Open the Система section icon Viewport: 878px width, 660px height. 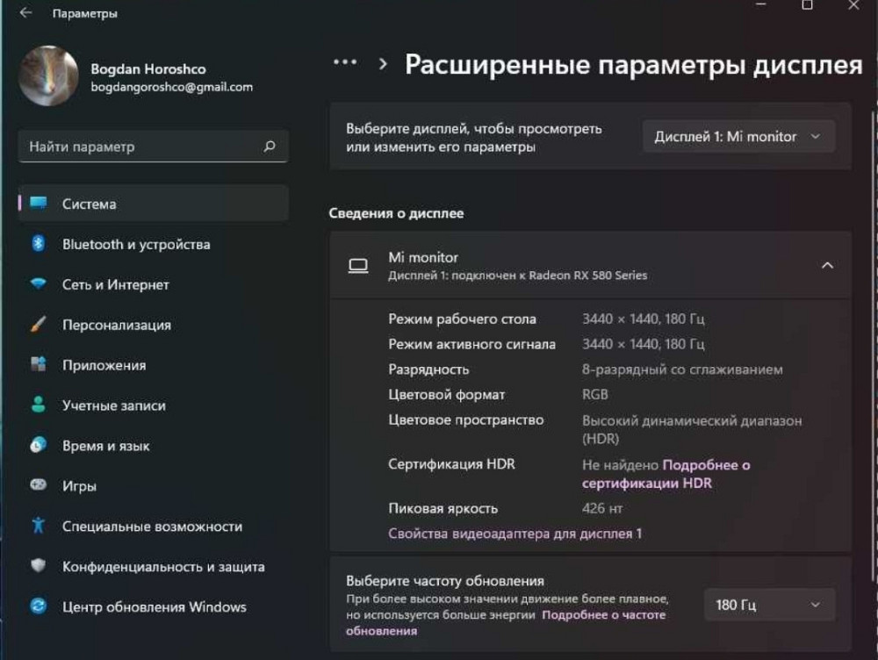coord(37,203)
